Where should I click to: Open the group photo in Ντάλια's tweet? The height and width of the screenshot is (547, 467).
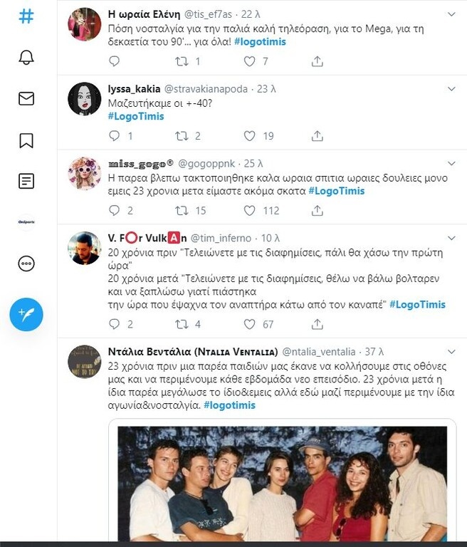[x=281, y=483]
